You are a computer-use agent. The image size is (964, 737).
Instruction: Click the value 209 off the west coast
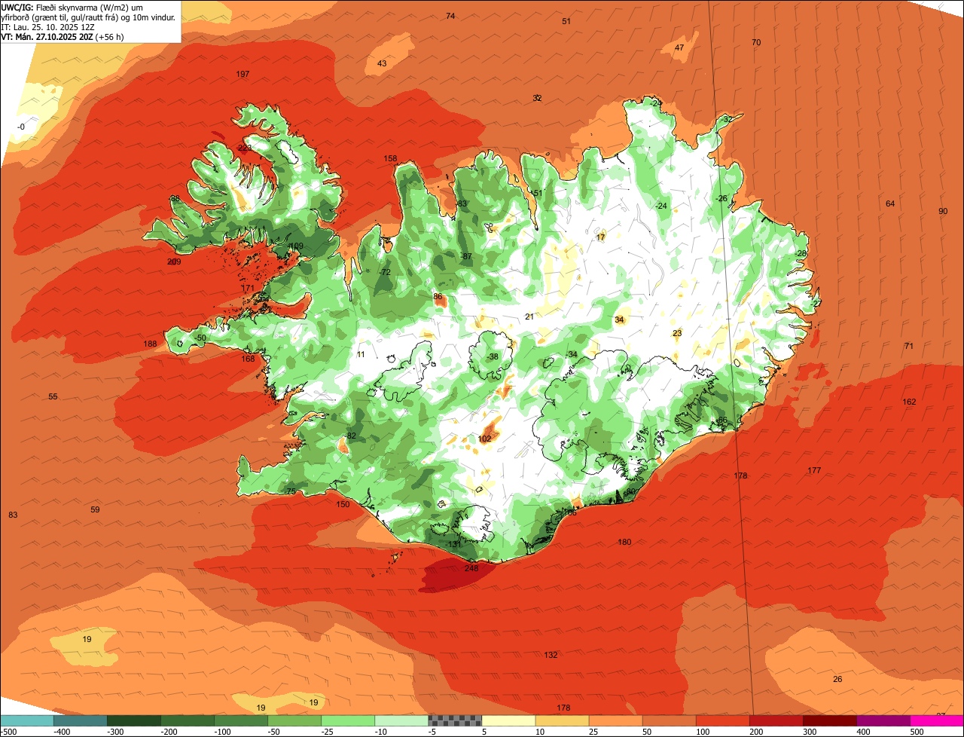point(174,261)
